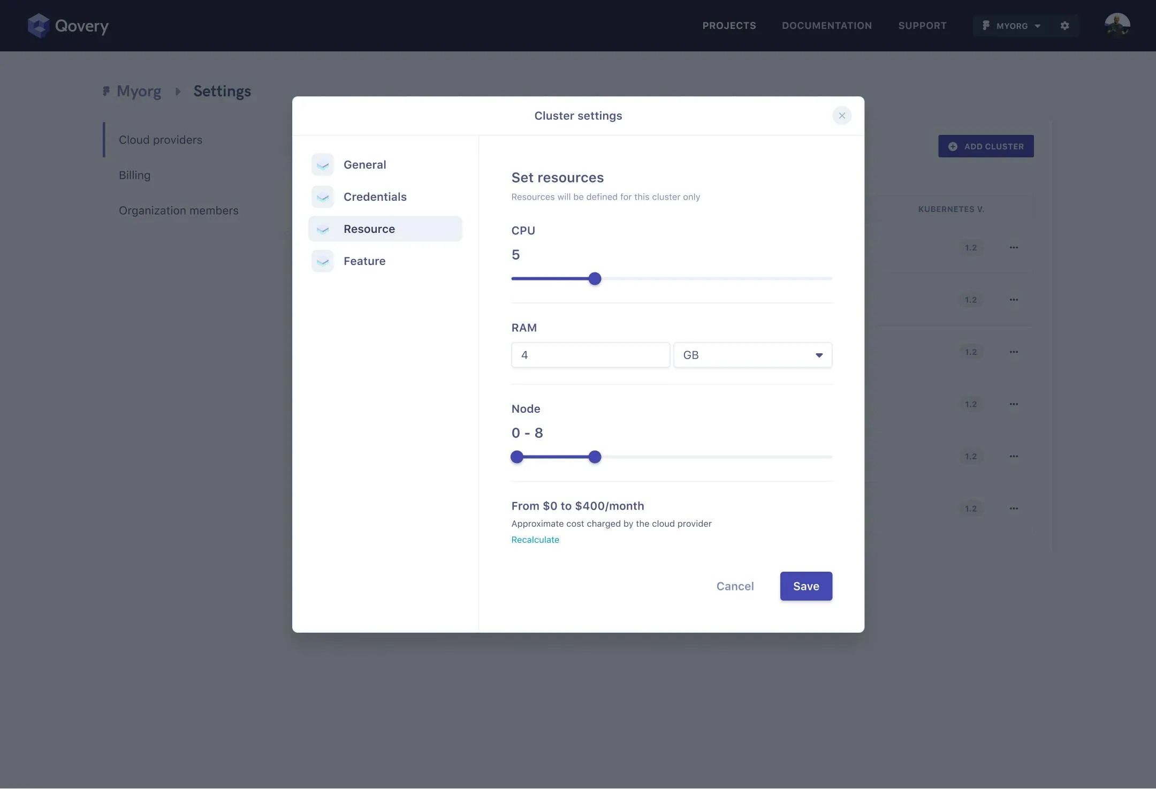Click the user avatar picture

pos(1117,26)
